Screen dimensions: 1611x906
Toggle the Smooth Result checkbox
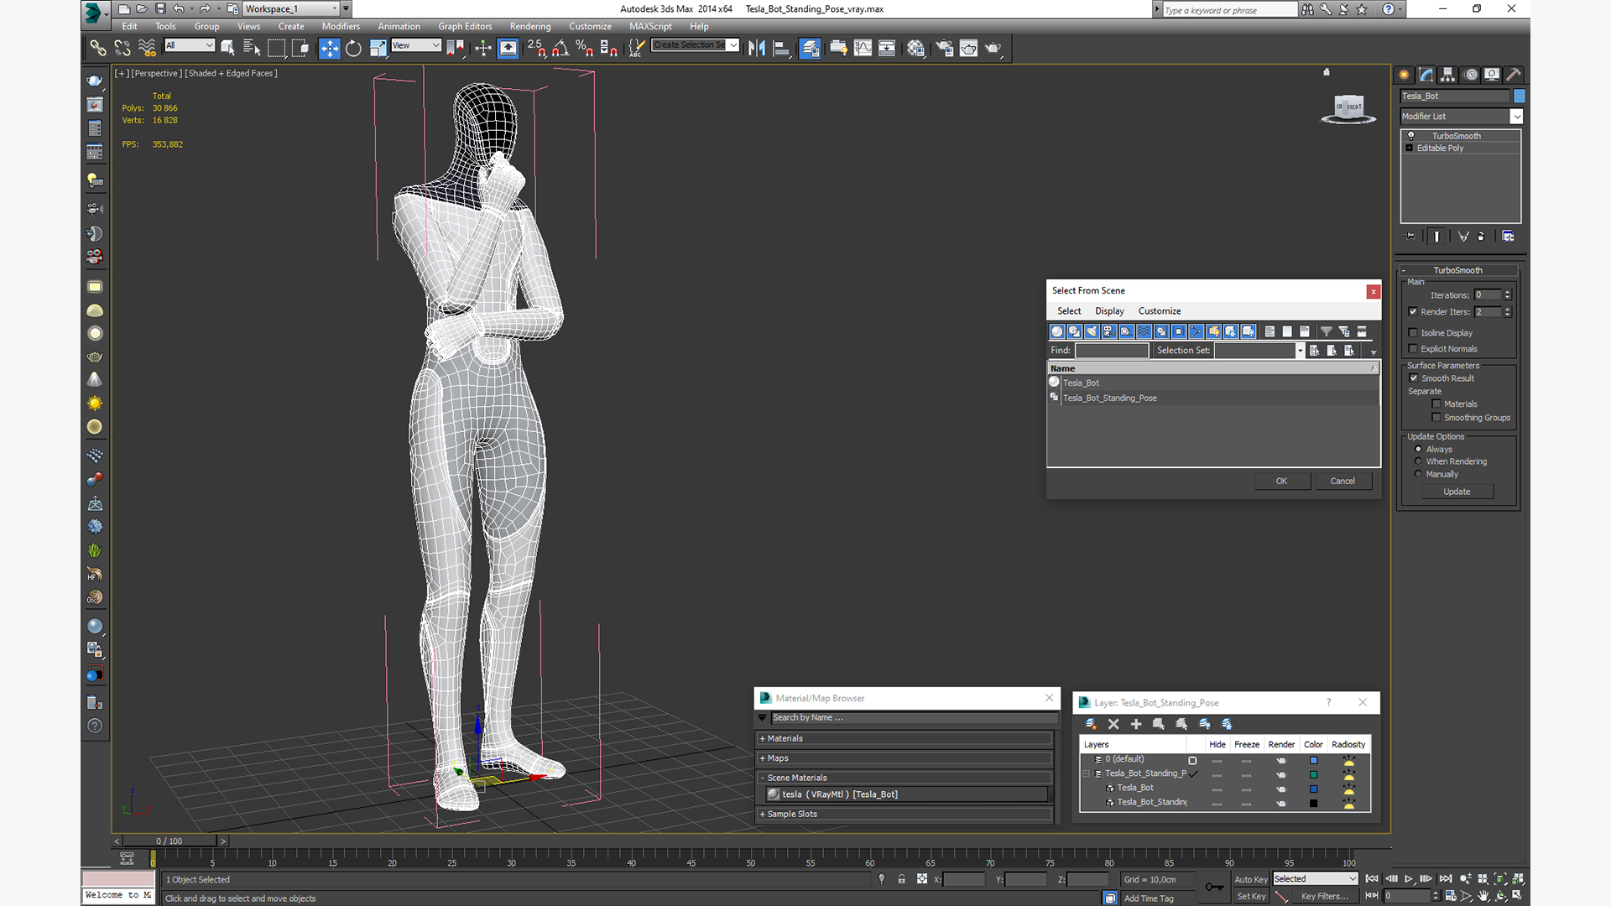(x=1414, y=378)
